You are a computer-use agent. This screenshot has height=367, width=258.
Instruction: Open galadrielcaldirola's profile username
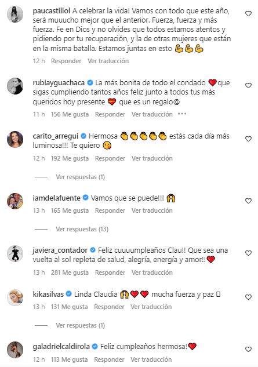pos(61,346)
